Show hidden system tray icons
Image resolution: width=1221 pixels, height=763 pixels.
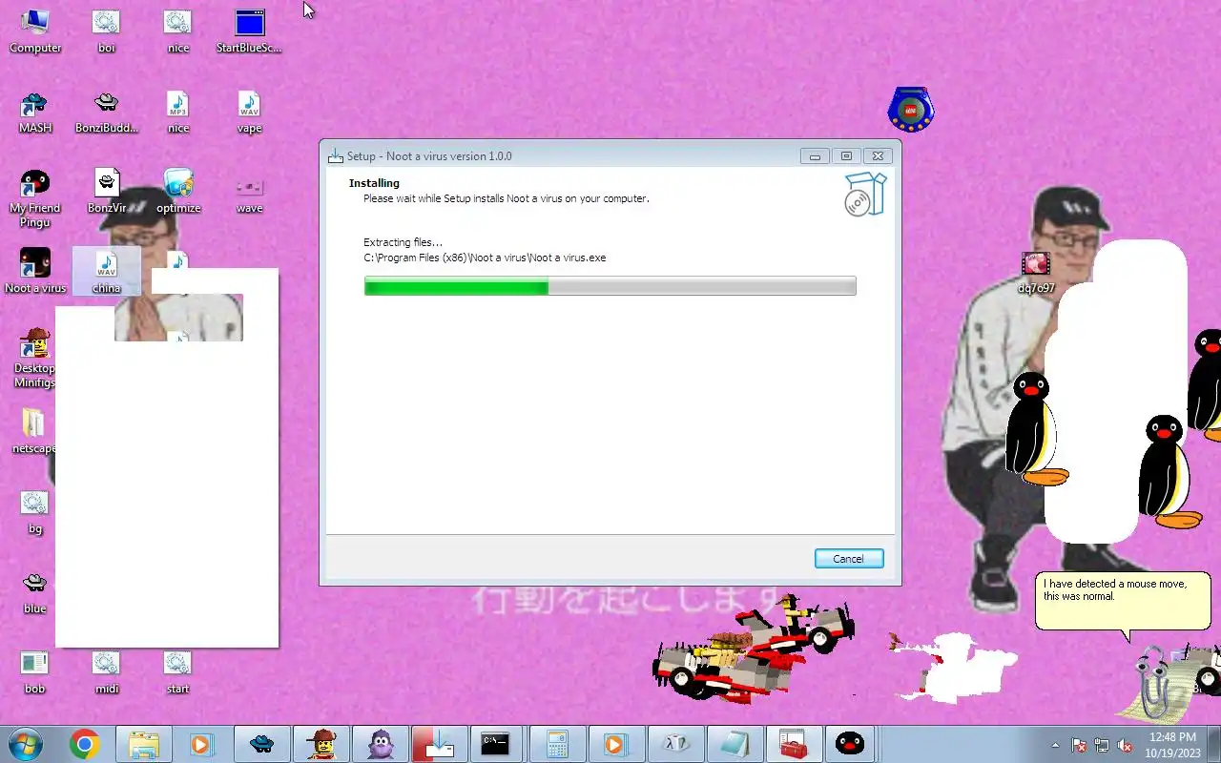click(x=1055, y=745)
